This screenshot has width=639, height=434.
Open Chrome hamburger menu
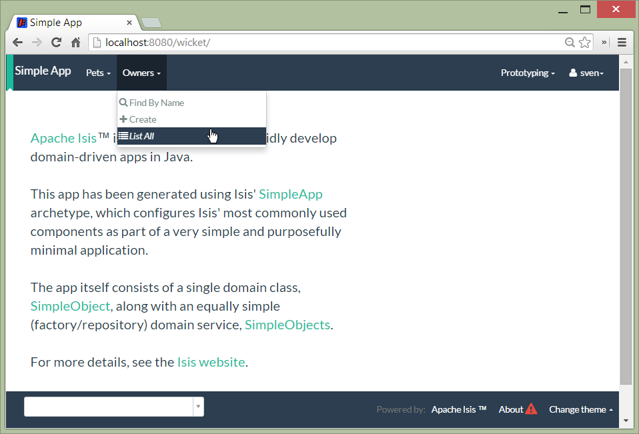coord(622,42)
